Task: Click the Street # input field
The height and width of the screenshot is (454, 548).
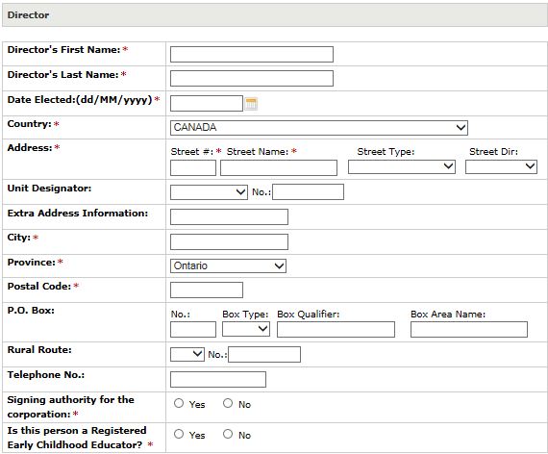Action: (193, 168)
